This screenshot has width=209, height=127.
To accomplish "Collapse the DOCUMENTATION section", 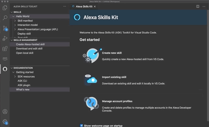I will (x=12, y=68).
